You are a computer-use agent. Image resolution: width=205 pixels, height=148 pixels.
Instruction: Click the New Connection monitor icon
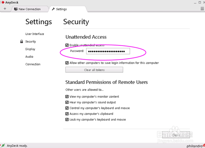pyautogui.click(x=16, y=9)
